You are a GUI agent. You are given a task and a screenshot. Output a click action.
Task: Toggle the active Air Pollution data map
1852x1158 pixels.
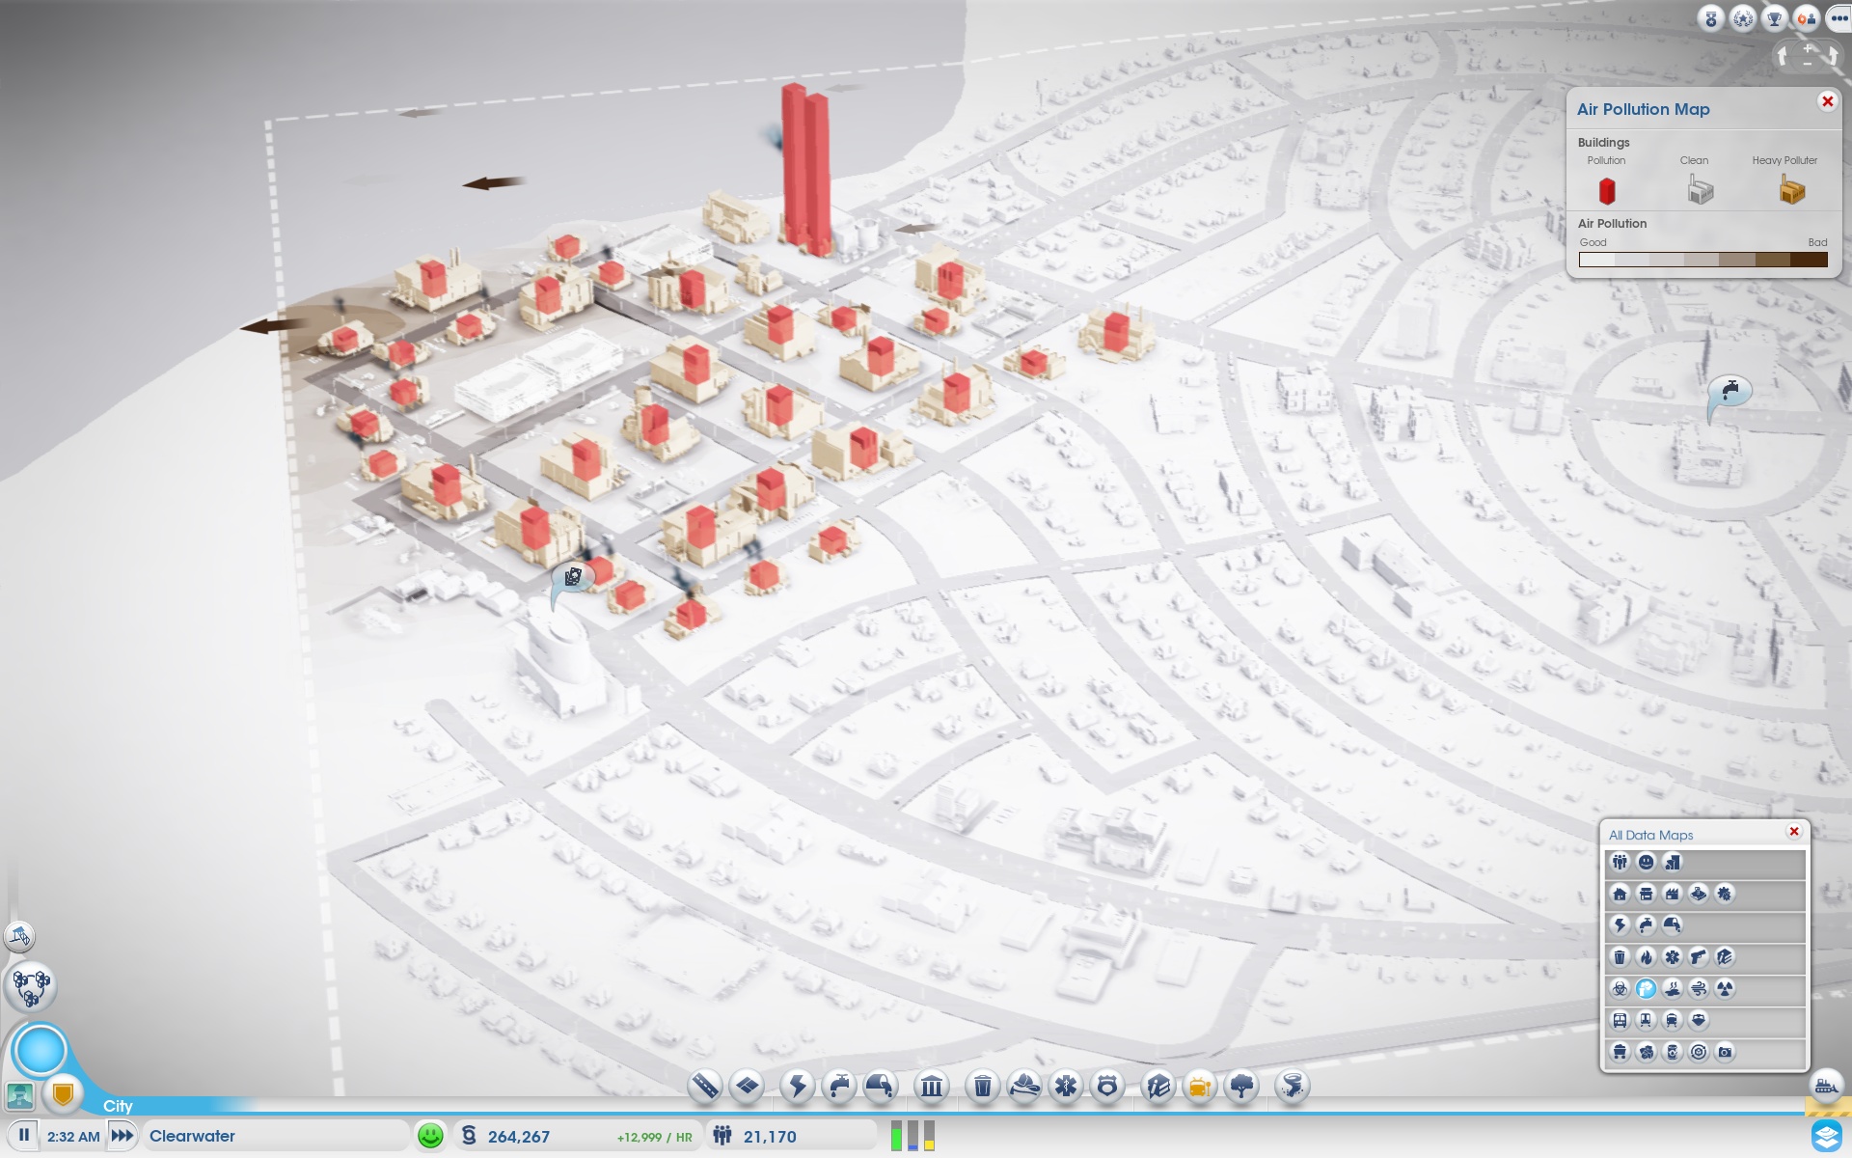coord(1646,989)
